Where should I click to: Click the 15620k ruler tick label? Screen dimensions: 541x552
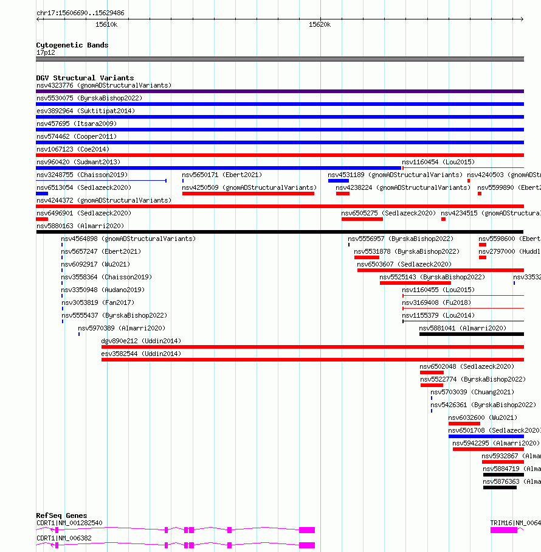320,24
